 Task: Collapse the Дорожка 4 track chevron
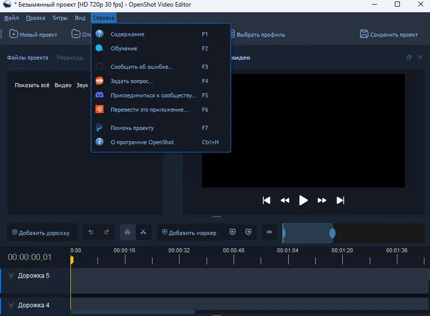point(11,305)
